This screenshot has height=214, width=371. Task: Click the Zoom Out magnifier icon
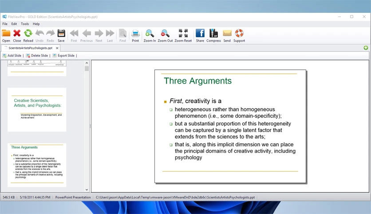pos(165,34)
